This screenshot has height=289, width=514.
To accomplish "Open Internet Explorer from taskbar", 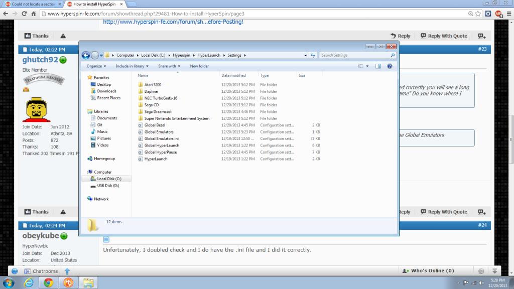I will tap(29, 283).
